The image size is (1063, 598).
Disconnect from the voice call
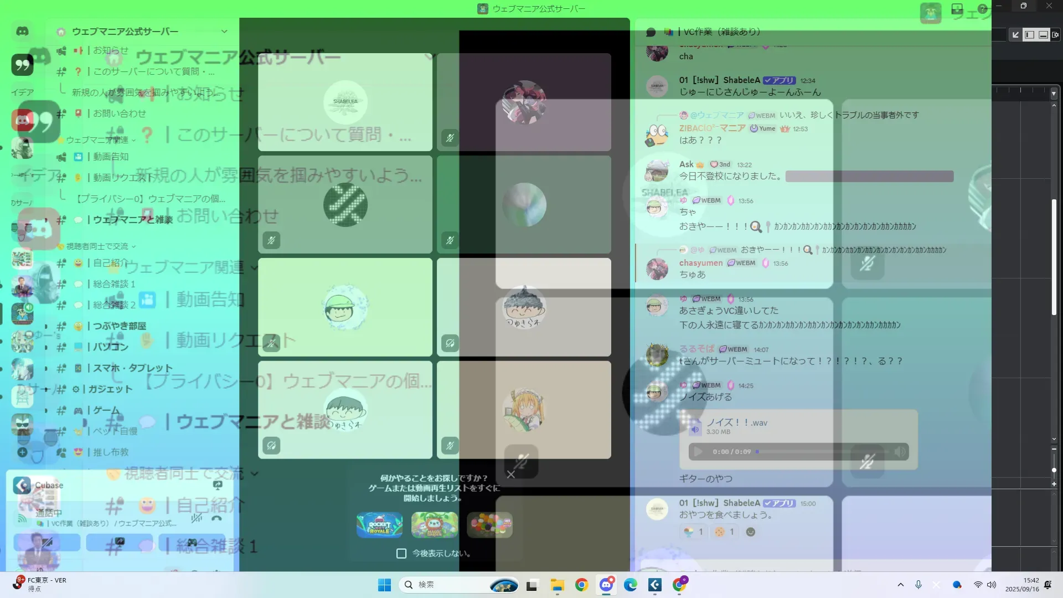[216, 518]
